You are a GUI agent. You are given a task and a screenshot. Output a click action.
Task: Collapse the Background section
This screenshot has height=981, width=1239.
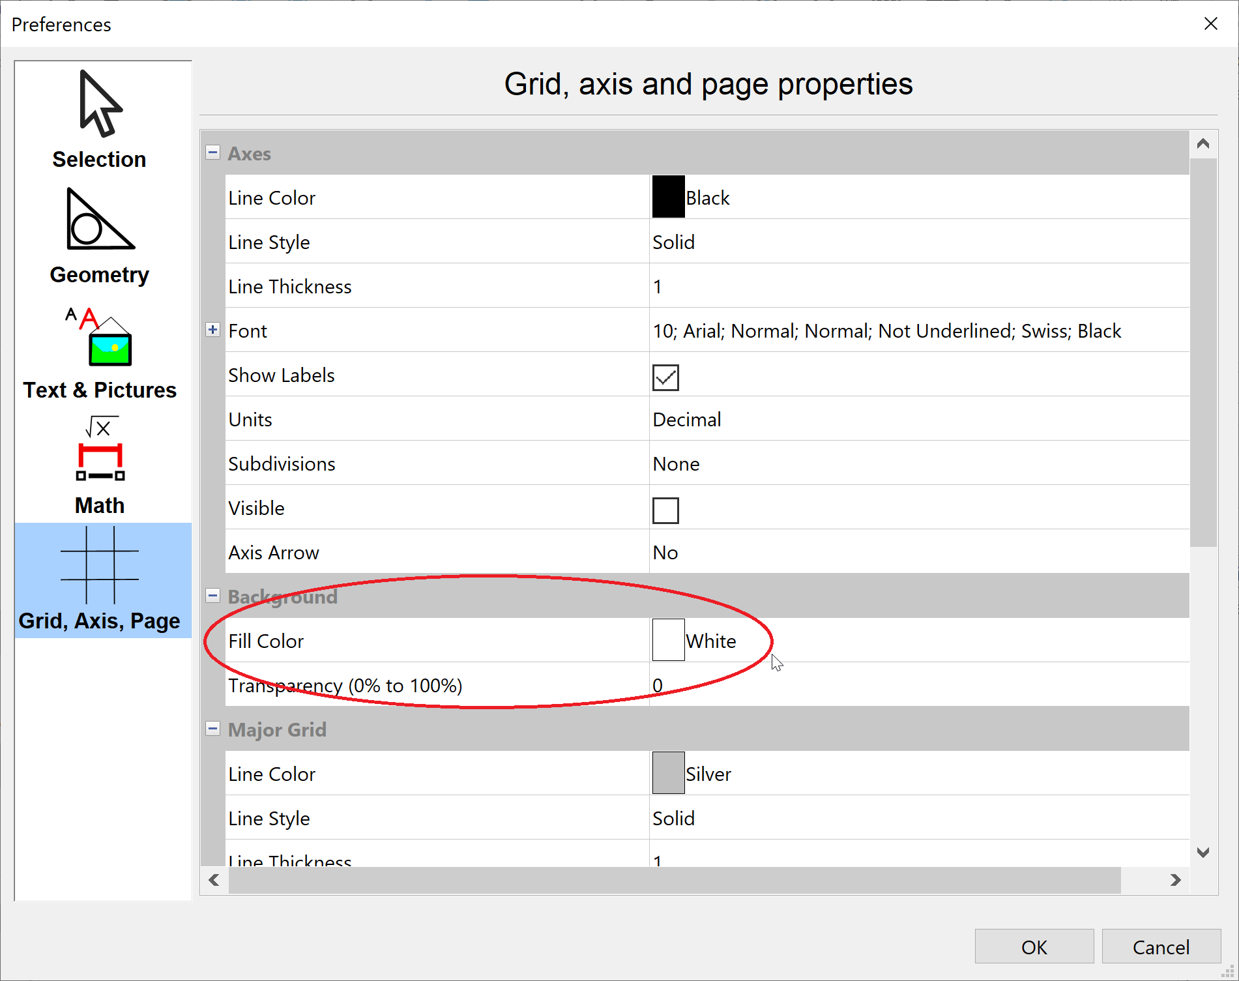pyautogui.click(x=213, y=596)
